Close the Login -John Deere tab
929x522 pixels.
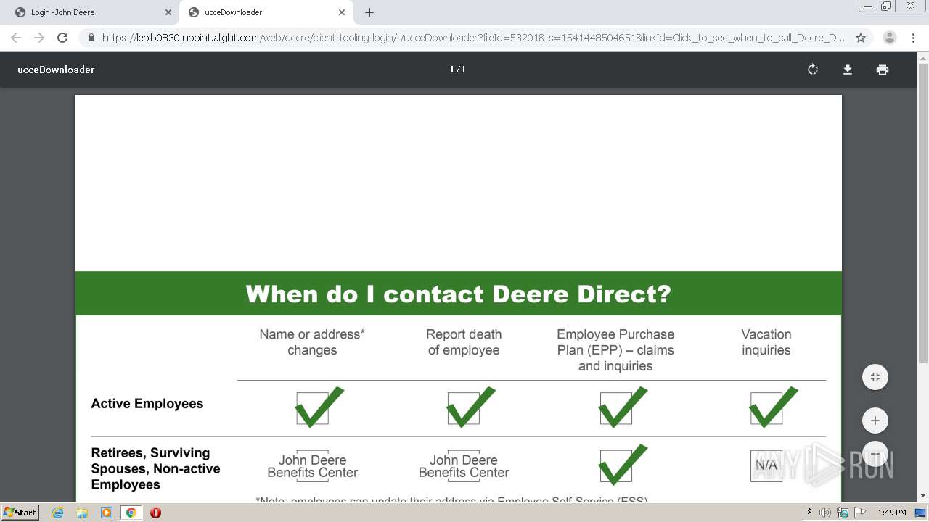click(168, 12)
